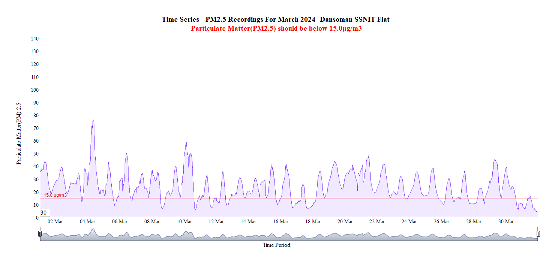Click the chart title for Dansoman SSNIT Flat

(x=276, y=19)
